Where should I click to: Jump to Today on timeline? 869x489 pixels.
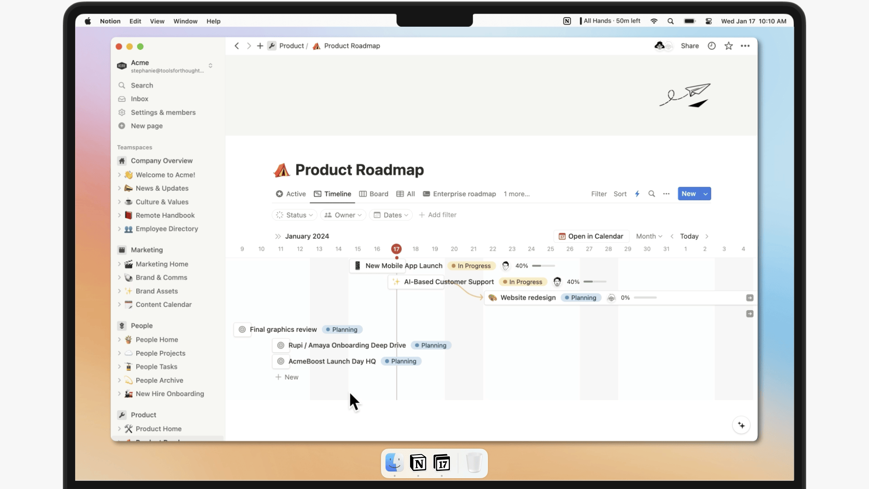click(x=689, y=236)
